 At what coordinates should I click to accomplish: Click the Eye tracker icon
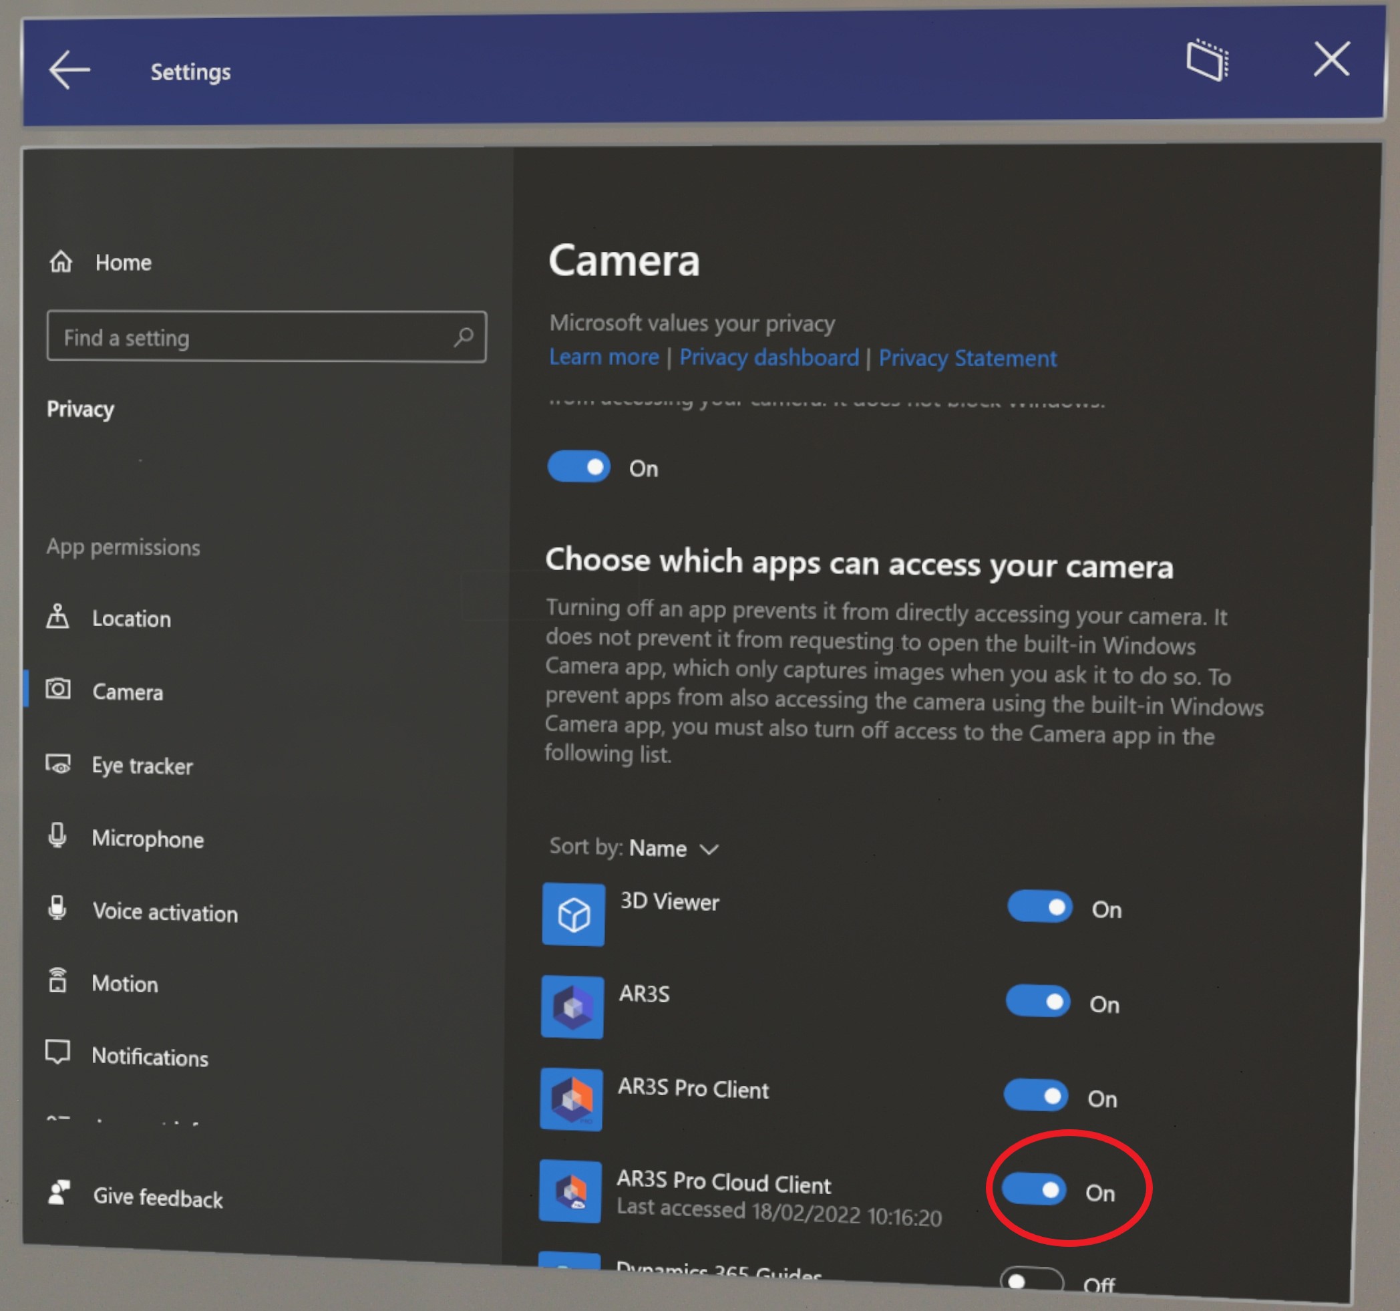57,764
